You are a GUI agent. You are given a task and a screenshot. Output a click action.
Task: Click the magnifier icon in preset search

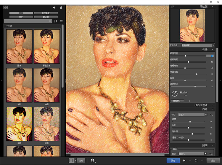(50, 21)
